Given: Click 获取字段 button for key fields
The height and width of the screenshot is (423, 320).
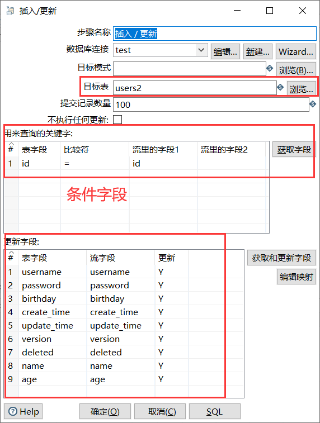Looking at the screenshot, I should pyautogui.click(x=294, y=149).
